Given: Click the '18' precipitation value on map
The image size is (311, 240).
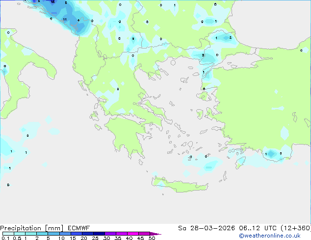Looking at the screenshot, I should (52, 2).
